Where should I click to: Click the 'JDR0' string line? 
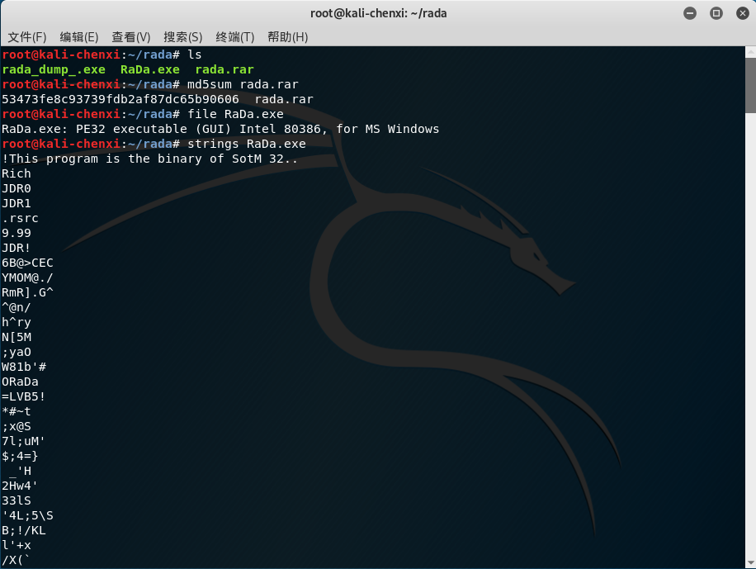click(x=17, y=188)
